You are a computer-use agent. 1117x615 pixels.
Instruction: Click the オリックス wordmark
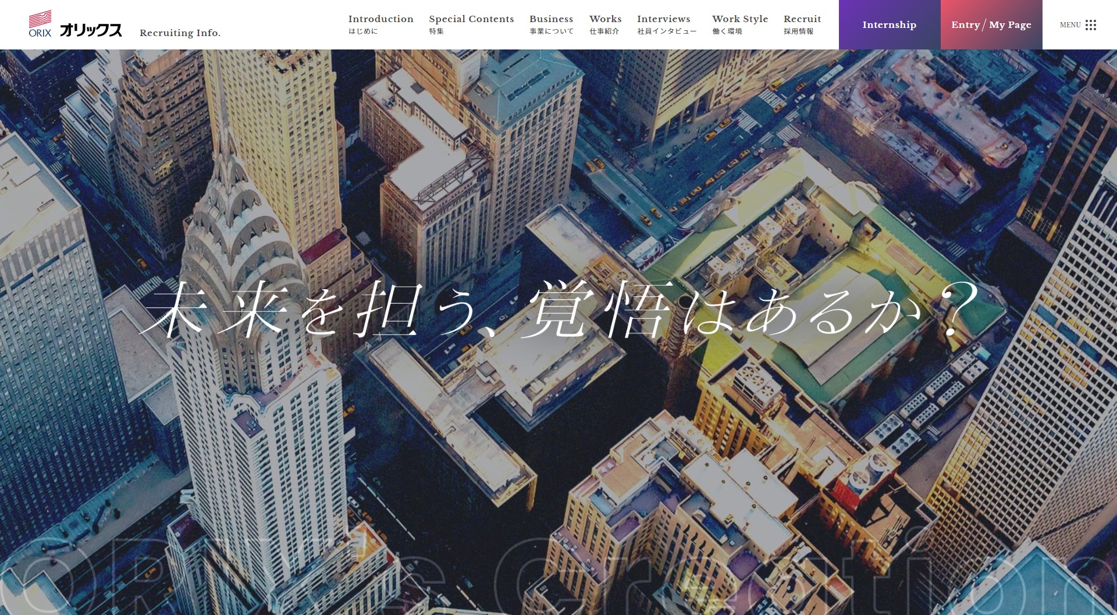coord(91,30)
